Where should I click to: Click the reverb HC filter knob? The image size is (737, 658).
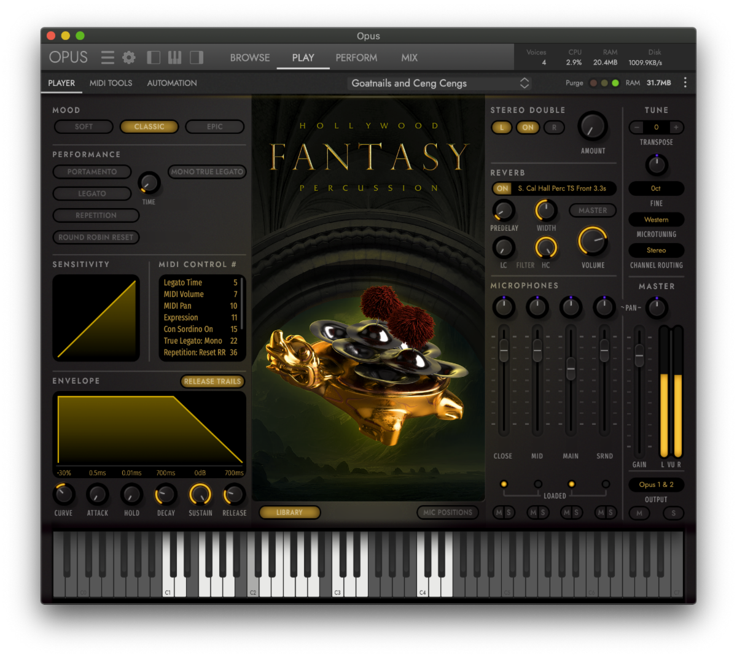tap(546, 247)
